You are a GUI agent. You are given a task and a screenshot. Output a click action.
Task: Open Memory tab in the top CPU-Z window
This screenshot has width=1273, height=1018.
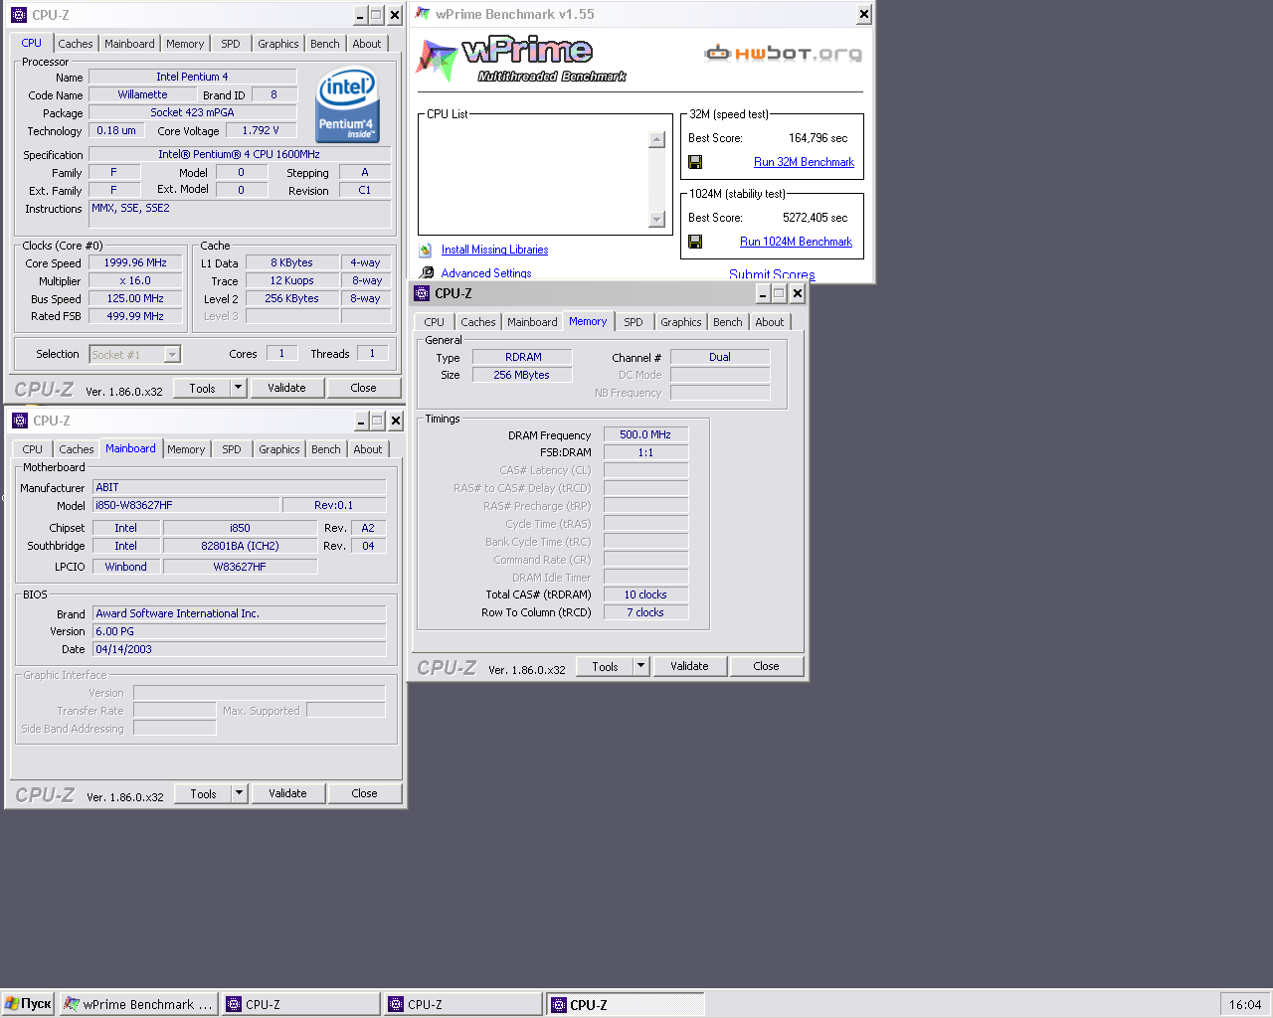click(185, 44)
